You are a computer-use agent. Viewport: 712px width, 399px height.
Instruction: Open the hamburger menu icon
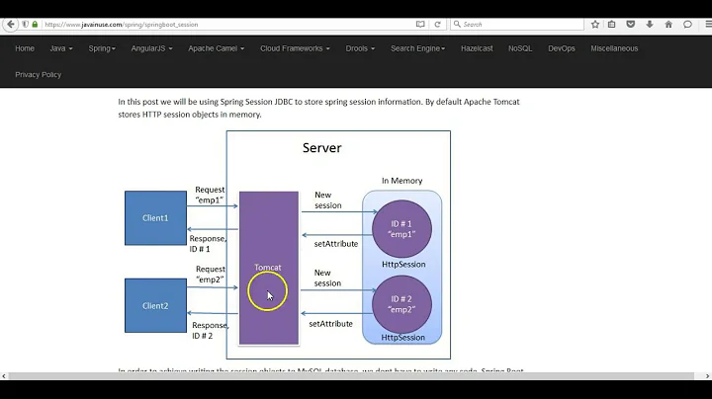[708, 24]
